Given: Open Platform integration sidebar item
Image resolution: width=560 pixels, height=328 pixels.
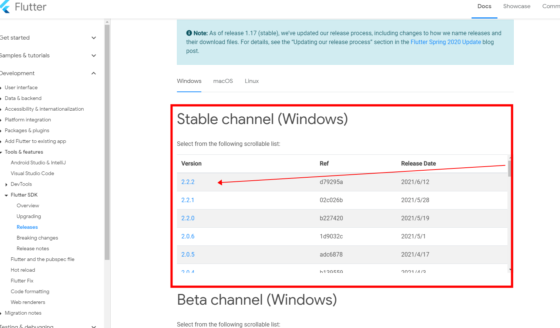Looking at the screenshot, I should [28, 120].
